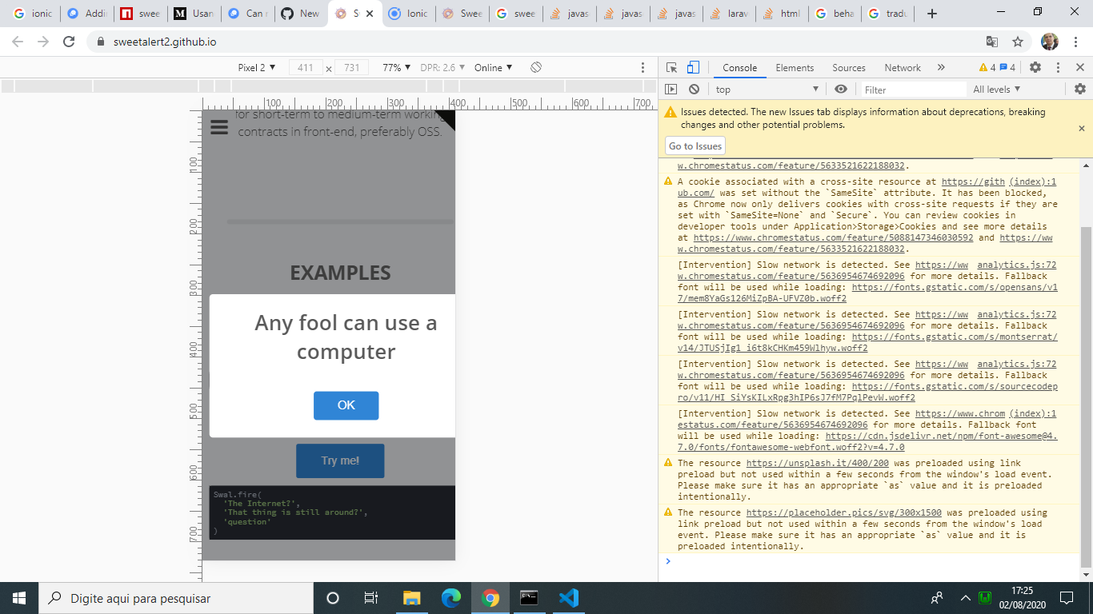
Task: Click the 411 viewport width field
Action: pos(305,68)
